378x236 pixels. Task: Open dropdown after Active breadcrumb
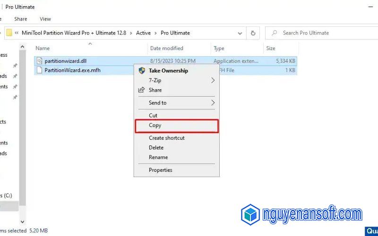click(x=155, y=33)
